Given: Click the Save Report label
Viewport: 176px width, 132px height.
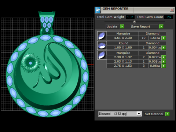Looking at the screenshot, I should click(x=140, y=27).
